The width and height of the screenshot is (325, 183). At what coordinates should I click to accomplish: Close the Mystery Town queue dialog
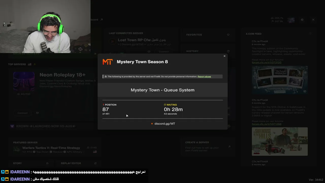click(224, 56)
